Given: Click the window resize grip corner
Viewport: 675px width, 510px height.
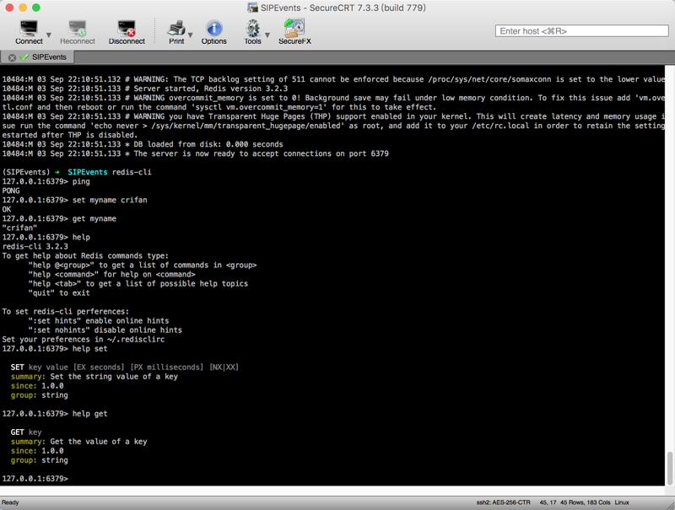Looking at the screenshot, I should 670,505.
